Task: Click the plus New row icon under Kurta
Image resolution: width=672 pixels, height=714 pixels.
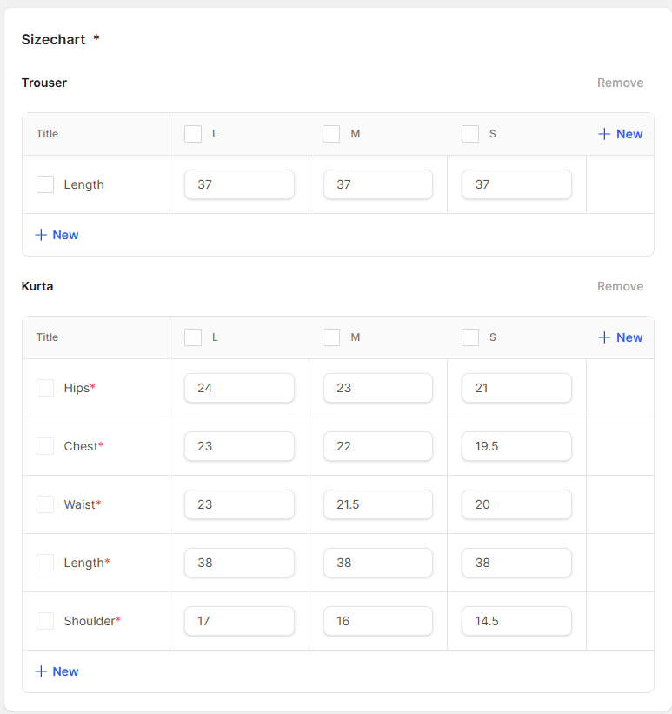Action: (41, 671)
